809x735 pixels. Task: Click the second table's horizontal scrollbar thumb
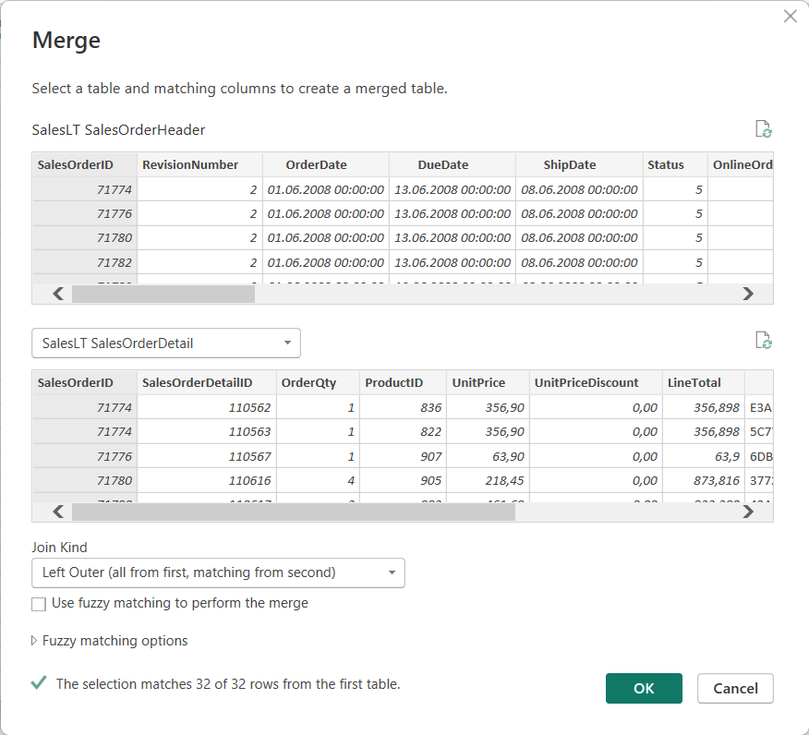pos(293,512)
